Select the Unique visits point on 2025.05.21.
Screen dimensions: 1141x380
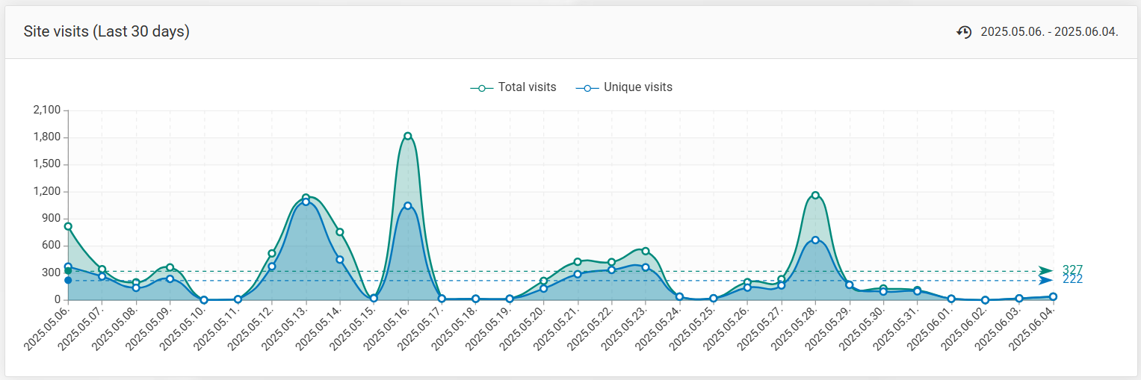tap(578, 274)
